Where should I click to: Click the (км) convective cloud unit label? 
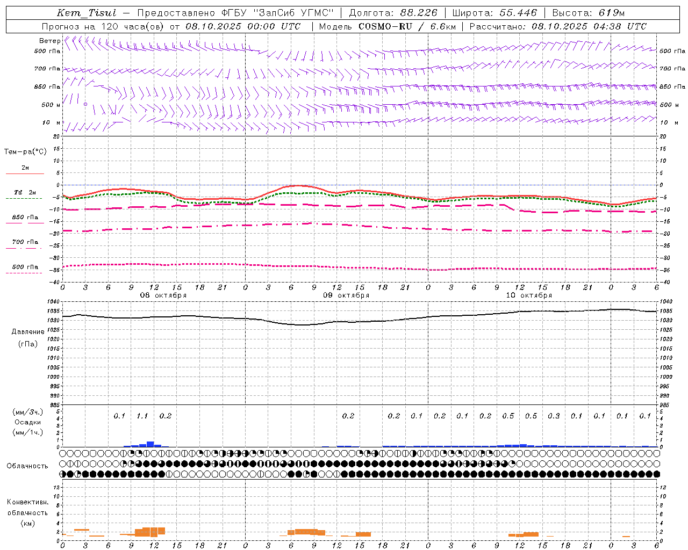(28, 523)
